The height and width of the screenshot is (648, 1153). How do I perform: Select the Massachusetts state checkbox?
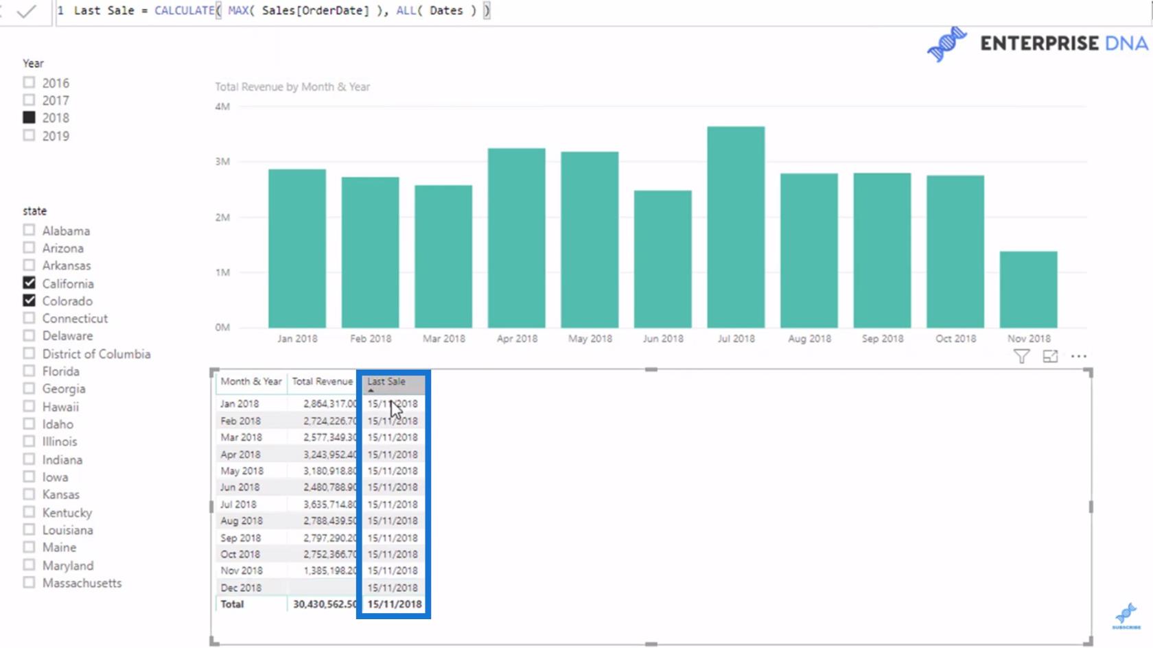coord(29,582)
